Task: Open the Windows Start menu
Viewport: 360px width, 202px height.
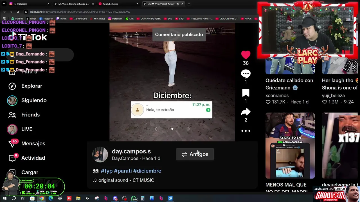Action: [4, 198]
